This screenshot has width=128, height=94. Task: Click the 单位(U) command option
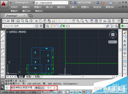(39, 88)
